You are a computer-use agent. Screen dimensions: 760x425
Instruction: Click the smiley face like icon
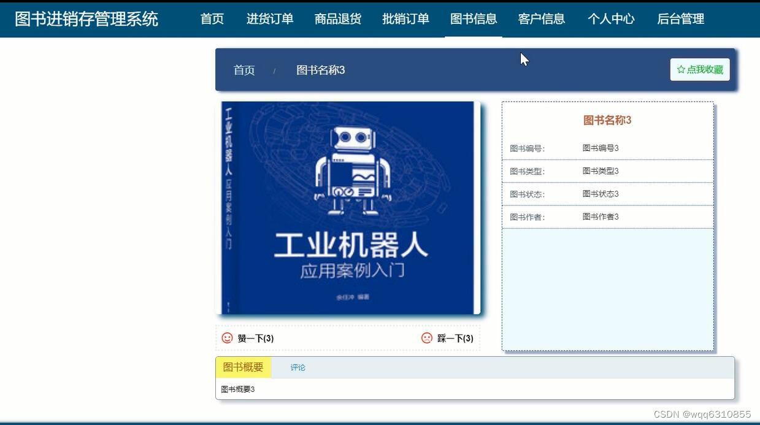pos(228,338)
